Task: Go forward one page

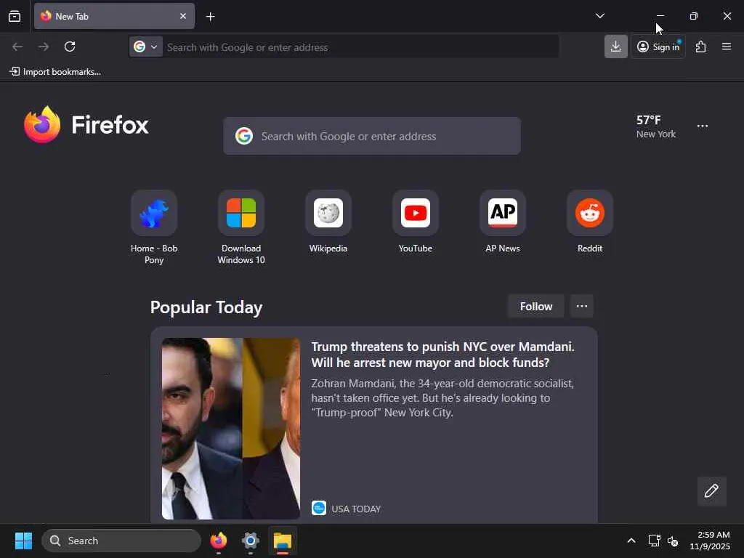Action: (x=44, y=46)
